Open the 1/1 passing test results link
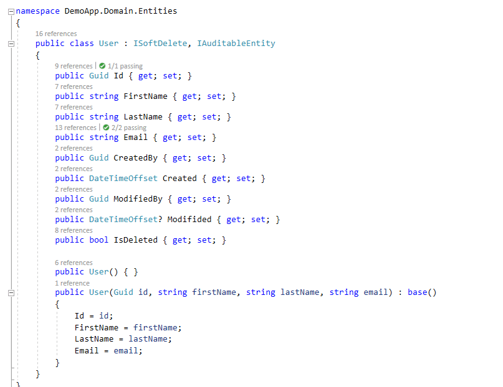The height and width of the screenshot is (387, 503). (125, 66)
